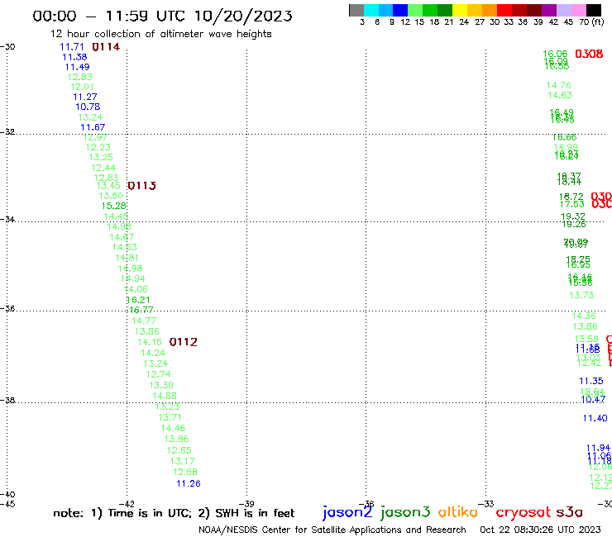This screenshot has height=537, width=612.
Task: Click the wave height value 10.78
Action: tap(88, 107)
